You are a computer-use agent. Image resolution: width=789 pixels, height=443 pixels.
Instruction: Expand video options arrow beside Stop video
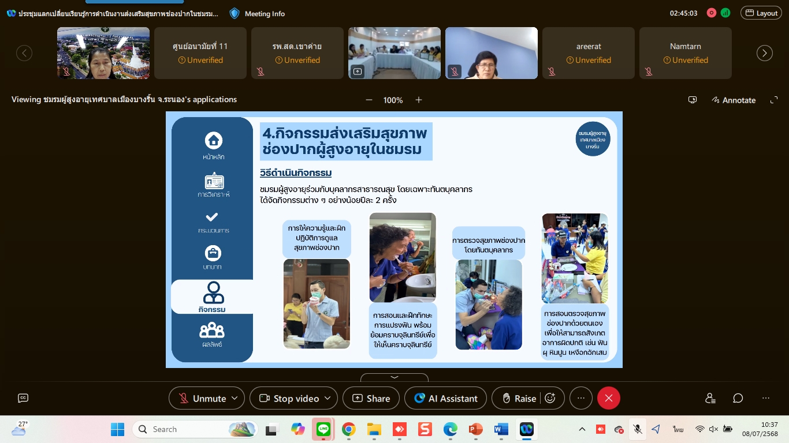click(x=327, y=398)
